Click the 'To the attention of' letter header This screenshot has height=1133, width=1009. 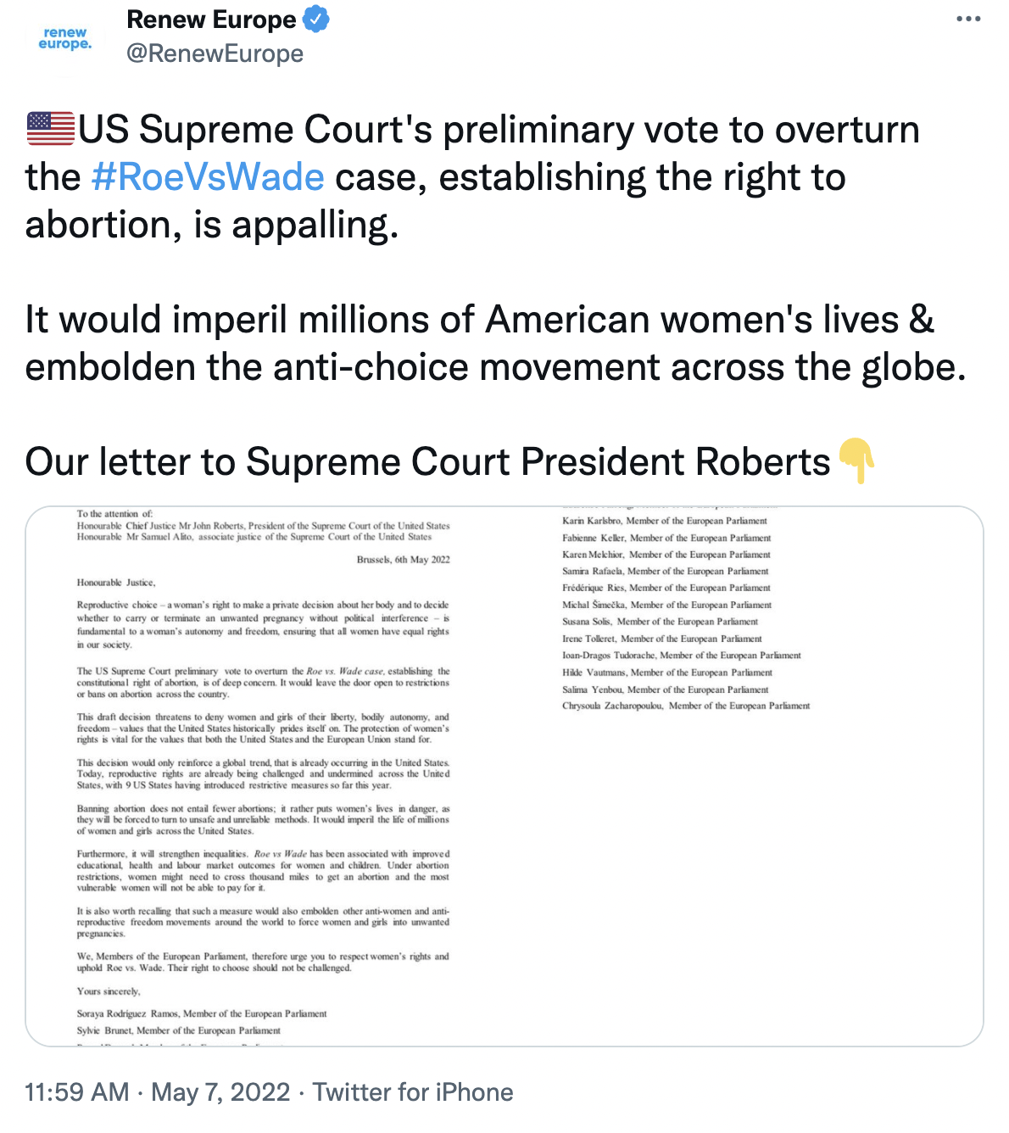point(115,514)
